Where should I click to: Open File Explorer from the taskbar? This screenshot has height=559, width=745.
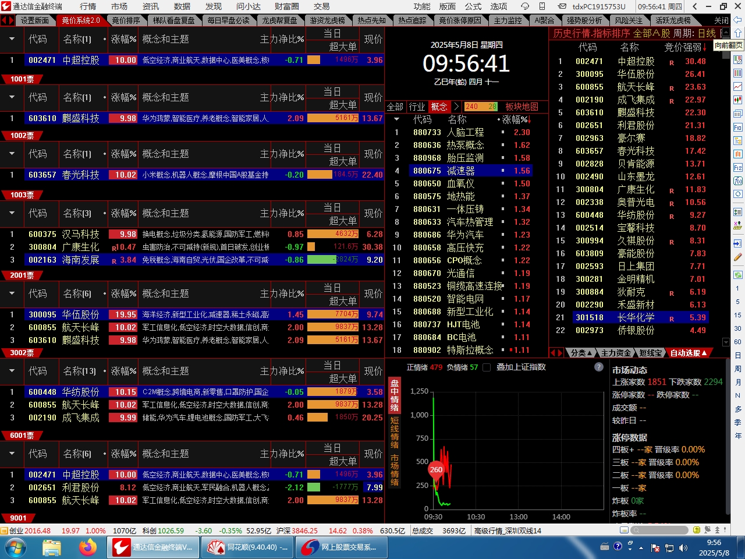point(52,547)
